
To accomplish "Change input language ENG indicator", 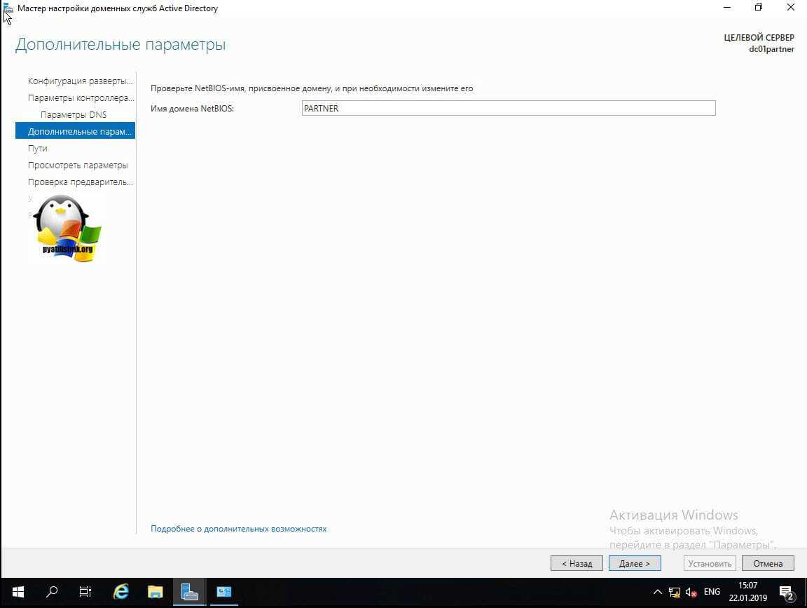I will 712,592.
